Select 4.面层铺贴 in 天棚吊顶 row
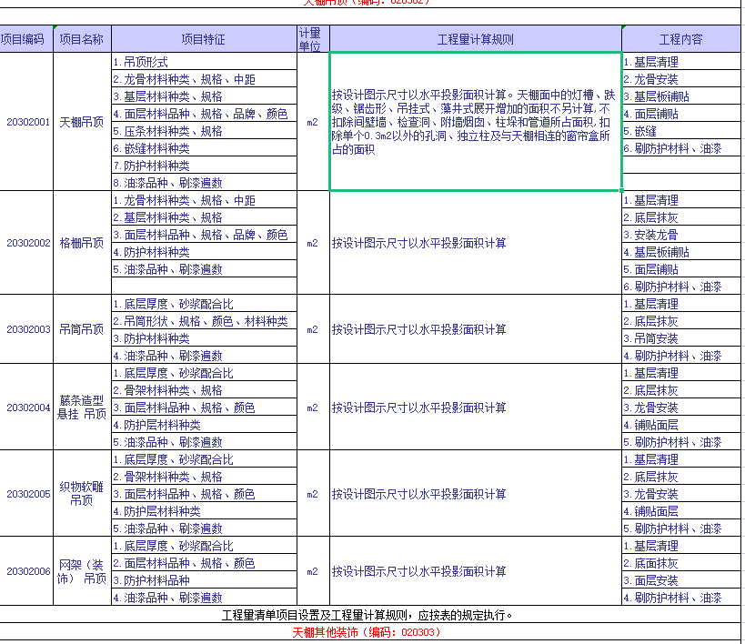The image size is (745, 644). (680, 114)
